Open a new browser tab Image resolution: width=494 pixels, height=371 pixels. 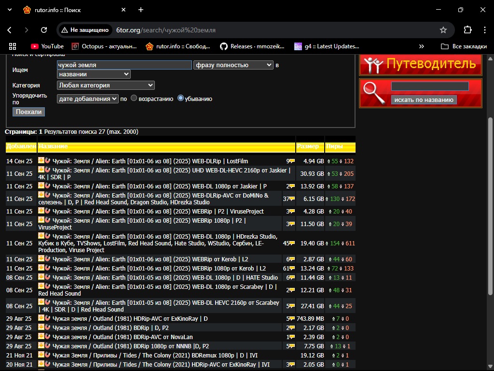pyautogui.click(x=141, y=10)
